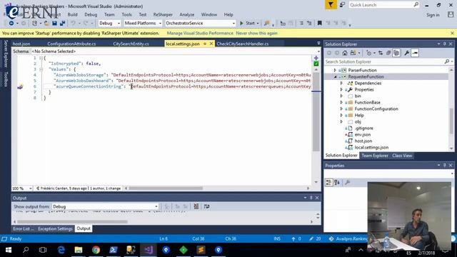The width and height of the screenshot is (457, 257).
Task: Click the Home icon in Solution Explorer
Action: (x=345, y=53)
